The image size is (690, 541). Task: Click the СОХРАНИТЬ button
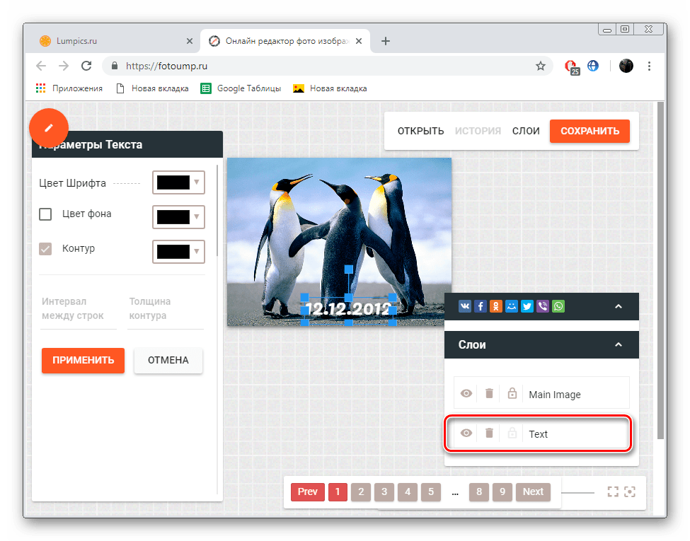tap(590, 131)
